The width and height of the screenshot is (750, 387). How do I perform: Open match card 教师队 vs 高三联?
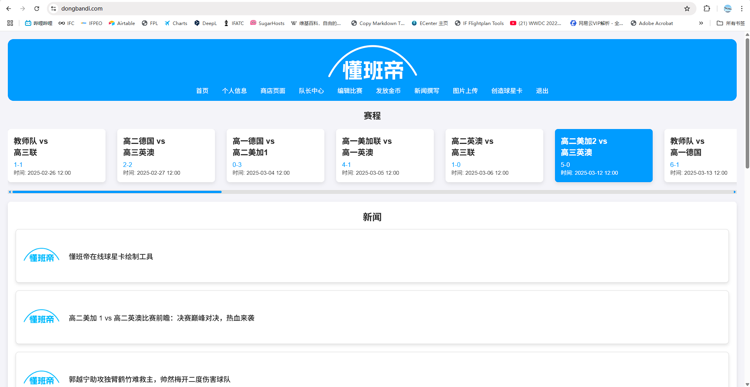tap(57, 156)
